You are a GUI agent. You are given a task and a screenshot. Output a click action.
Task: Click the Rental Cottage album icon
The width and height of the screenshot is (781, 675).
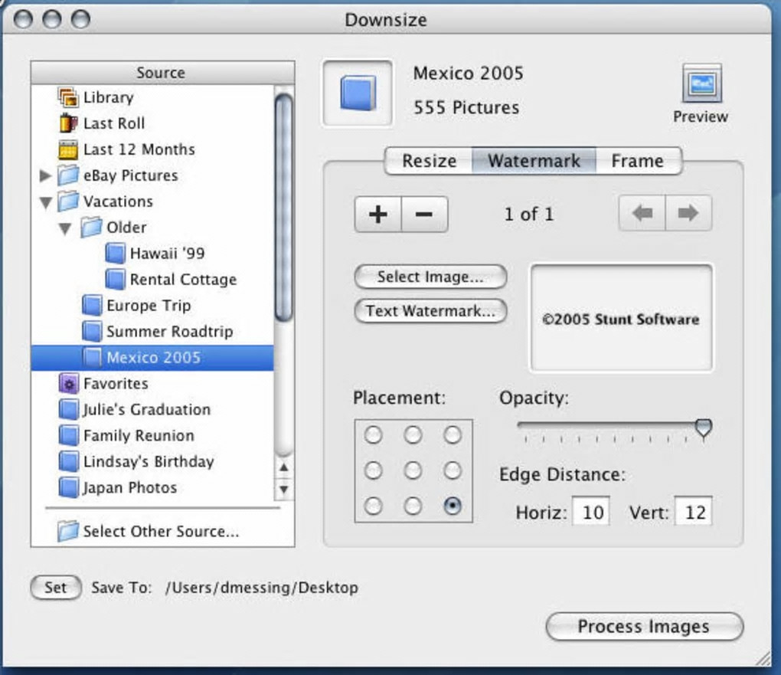[115, 279]
